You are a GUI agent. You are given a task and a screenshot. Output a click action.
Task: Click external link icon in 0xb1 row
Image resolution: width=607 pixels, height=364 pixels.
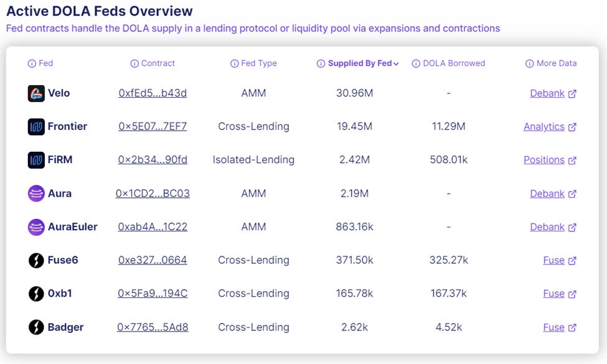[x=572, y=294]
